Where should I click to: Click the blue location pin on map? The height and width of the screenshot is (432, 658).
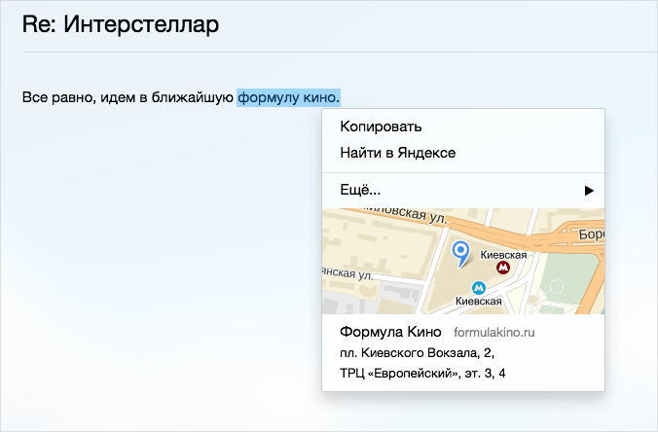(460, 254)
